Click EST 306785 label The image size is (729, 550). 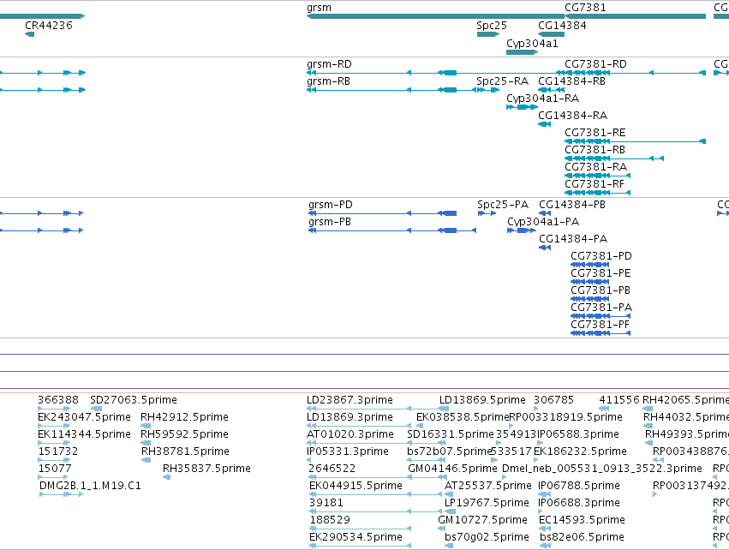pos(553,400)
